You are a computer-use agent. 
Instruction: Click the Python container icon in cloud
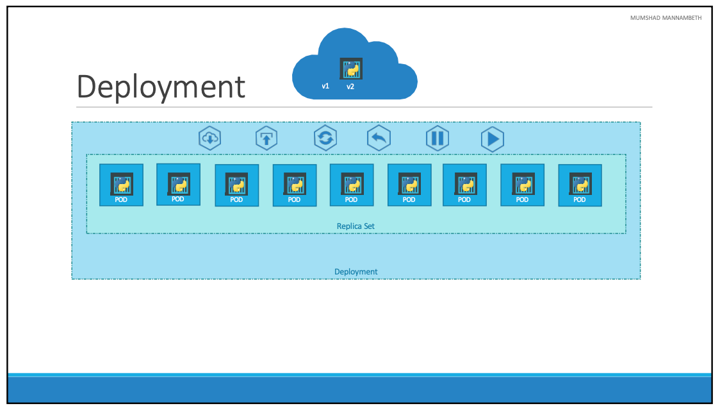(x=351, y=69)
